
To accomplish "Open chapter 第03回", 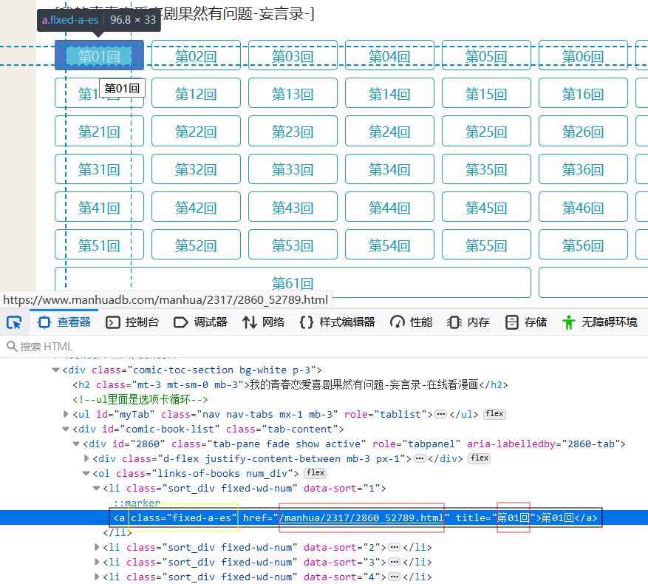I will 293,55.
